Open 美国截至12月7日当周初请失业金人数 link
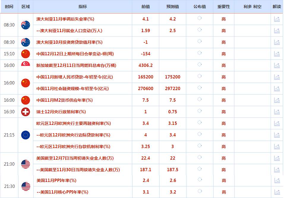The image size is (284, 198). tap(75, 158)
